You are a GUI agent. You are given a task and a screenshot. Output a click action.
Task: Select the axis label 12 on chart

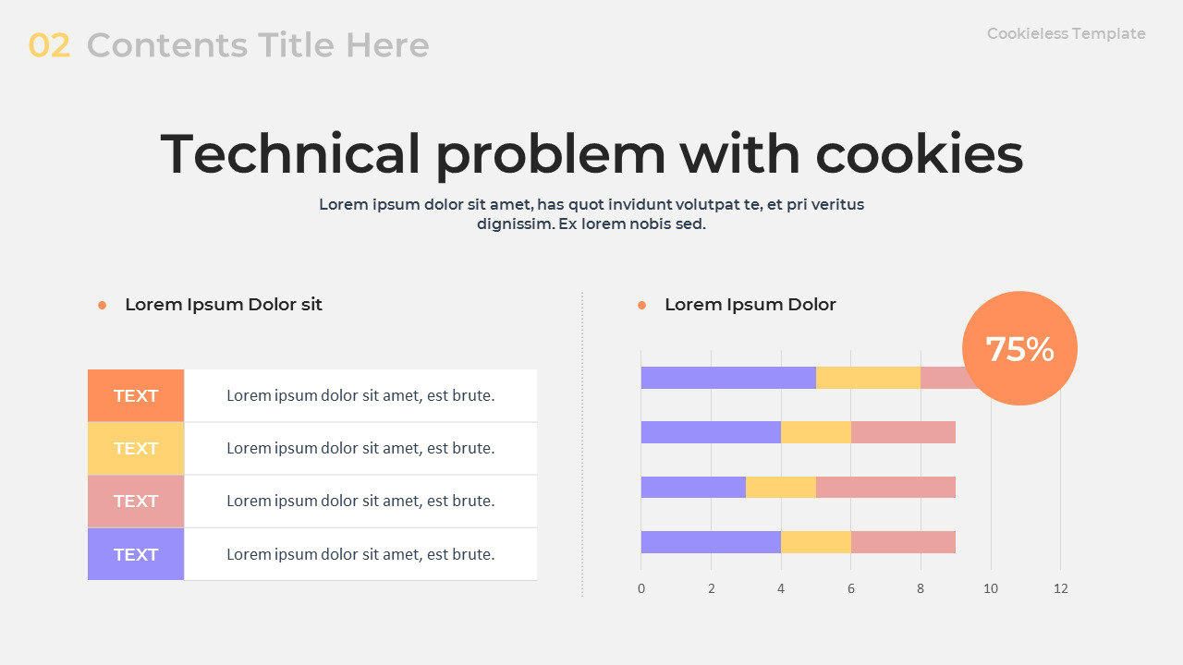1061,588
